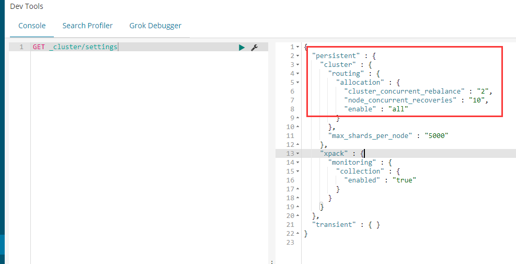This screenshot has height=264, width=516.
Task: Click the "cluster_concurrent_rebalance" key
Action: point(404,91)
